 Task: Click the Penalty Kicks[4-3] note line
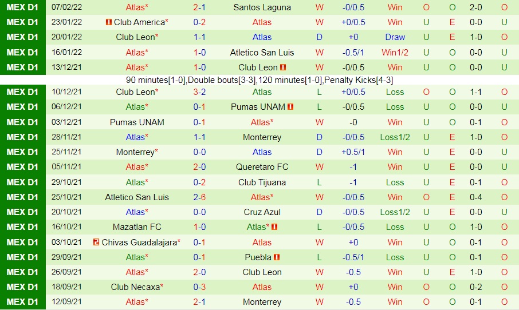point(359,80)
